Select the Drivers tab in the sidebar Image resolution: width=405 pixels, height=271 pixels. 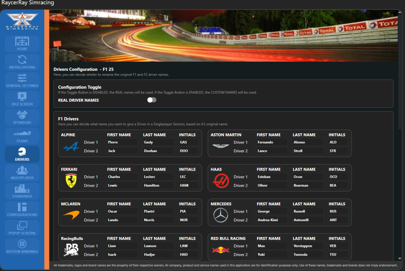(x=22, y=154)
